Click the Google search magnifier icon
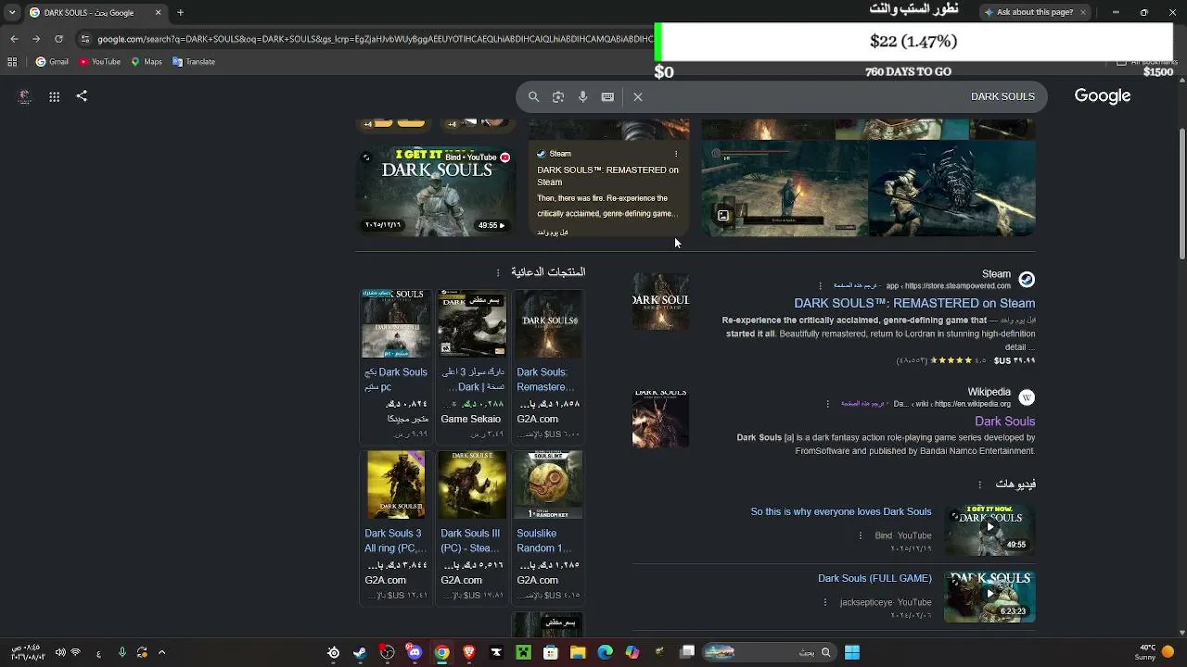Screen dimensions: 1187x667 pos(533,96)
